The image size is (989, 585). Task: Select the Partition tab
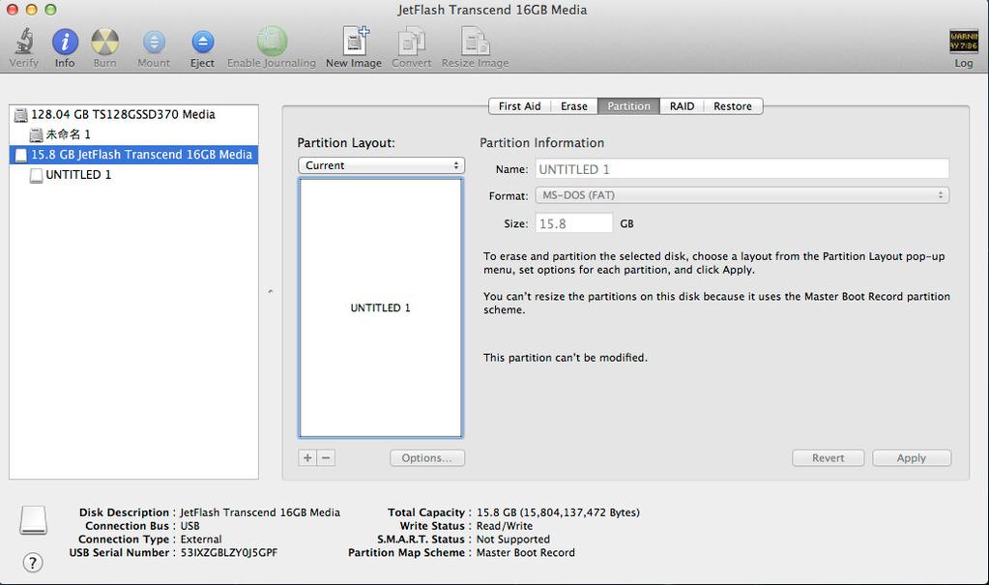628,106
